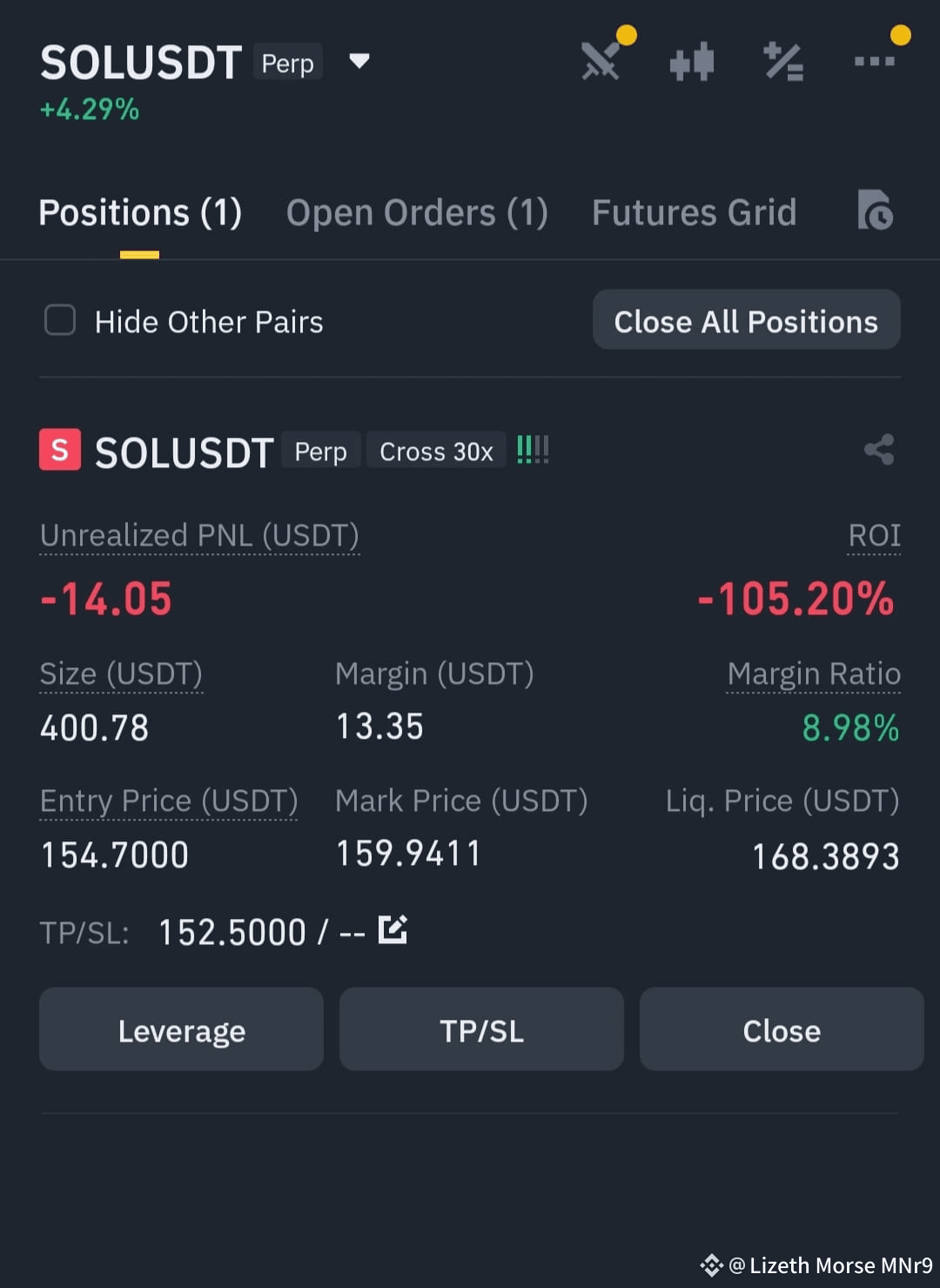This screenshot has width=940, height=1288.
Task: Open the Cross 30x margin mode selector
Action: tap(436, 451)
